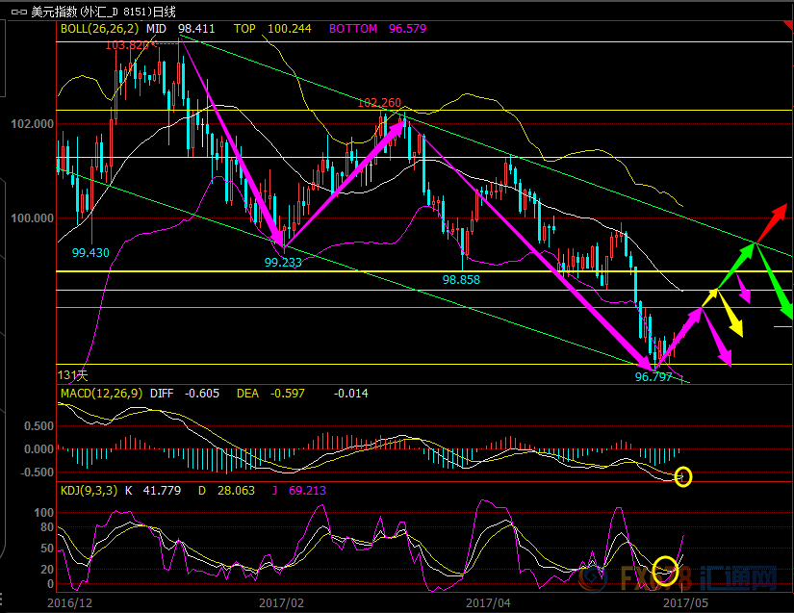The height and width of the screenshot is (613, 794).
Task: Click the 98.858 low price label
Action: tap(461, 279)
